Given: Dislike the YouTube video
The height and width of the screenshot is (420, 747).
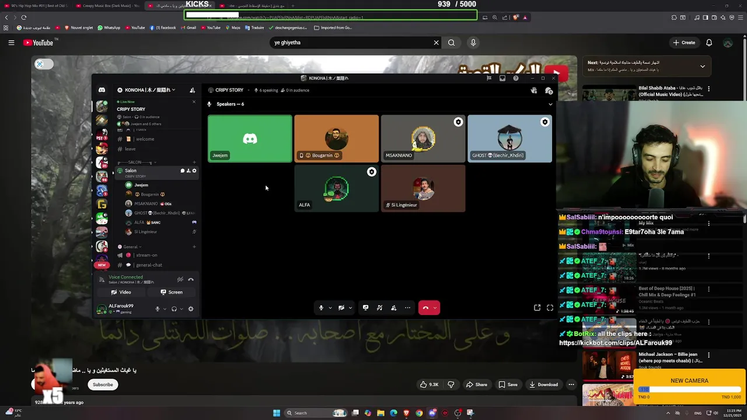Looking at the screenshot, I should pos(451,384).
